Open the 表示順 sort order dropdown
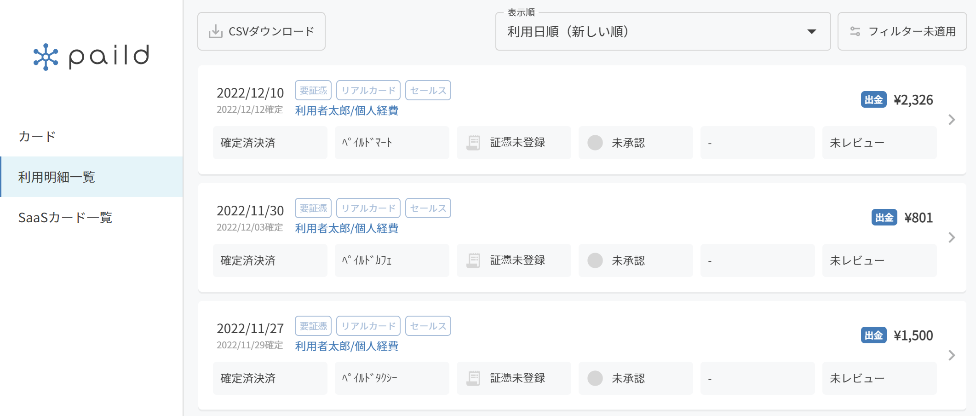Viewport: 976px width, 416px height. (663, 31)
